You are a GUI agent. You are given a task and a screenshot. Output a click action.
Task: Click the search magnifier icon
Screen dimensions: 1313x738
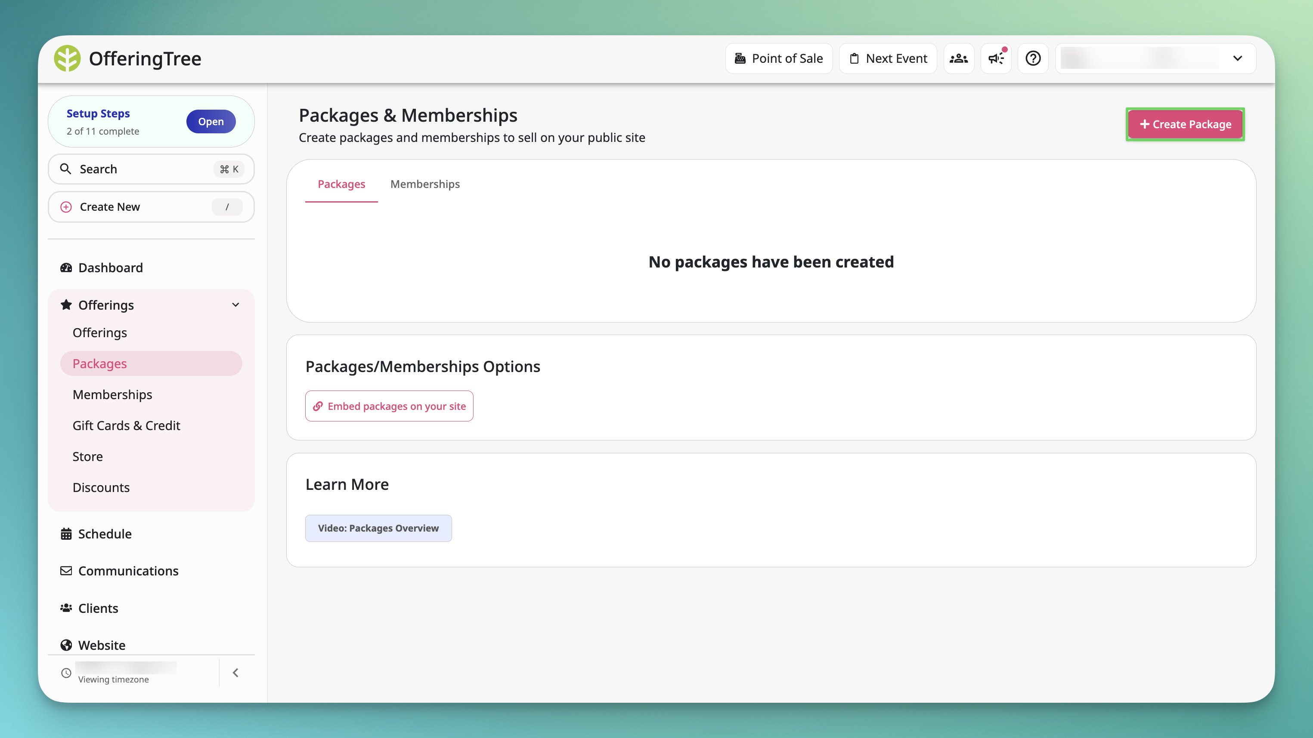click(65, 169)
